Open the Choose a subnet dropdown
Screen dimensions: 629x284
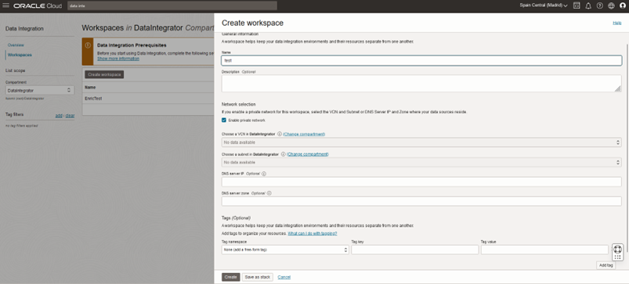pyautogui.click(x=421, y=162)
